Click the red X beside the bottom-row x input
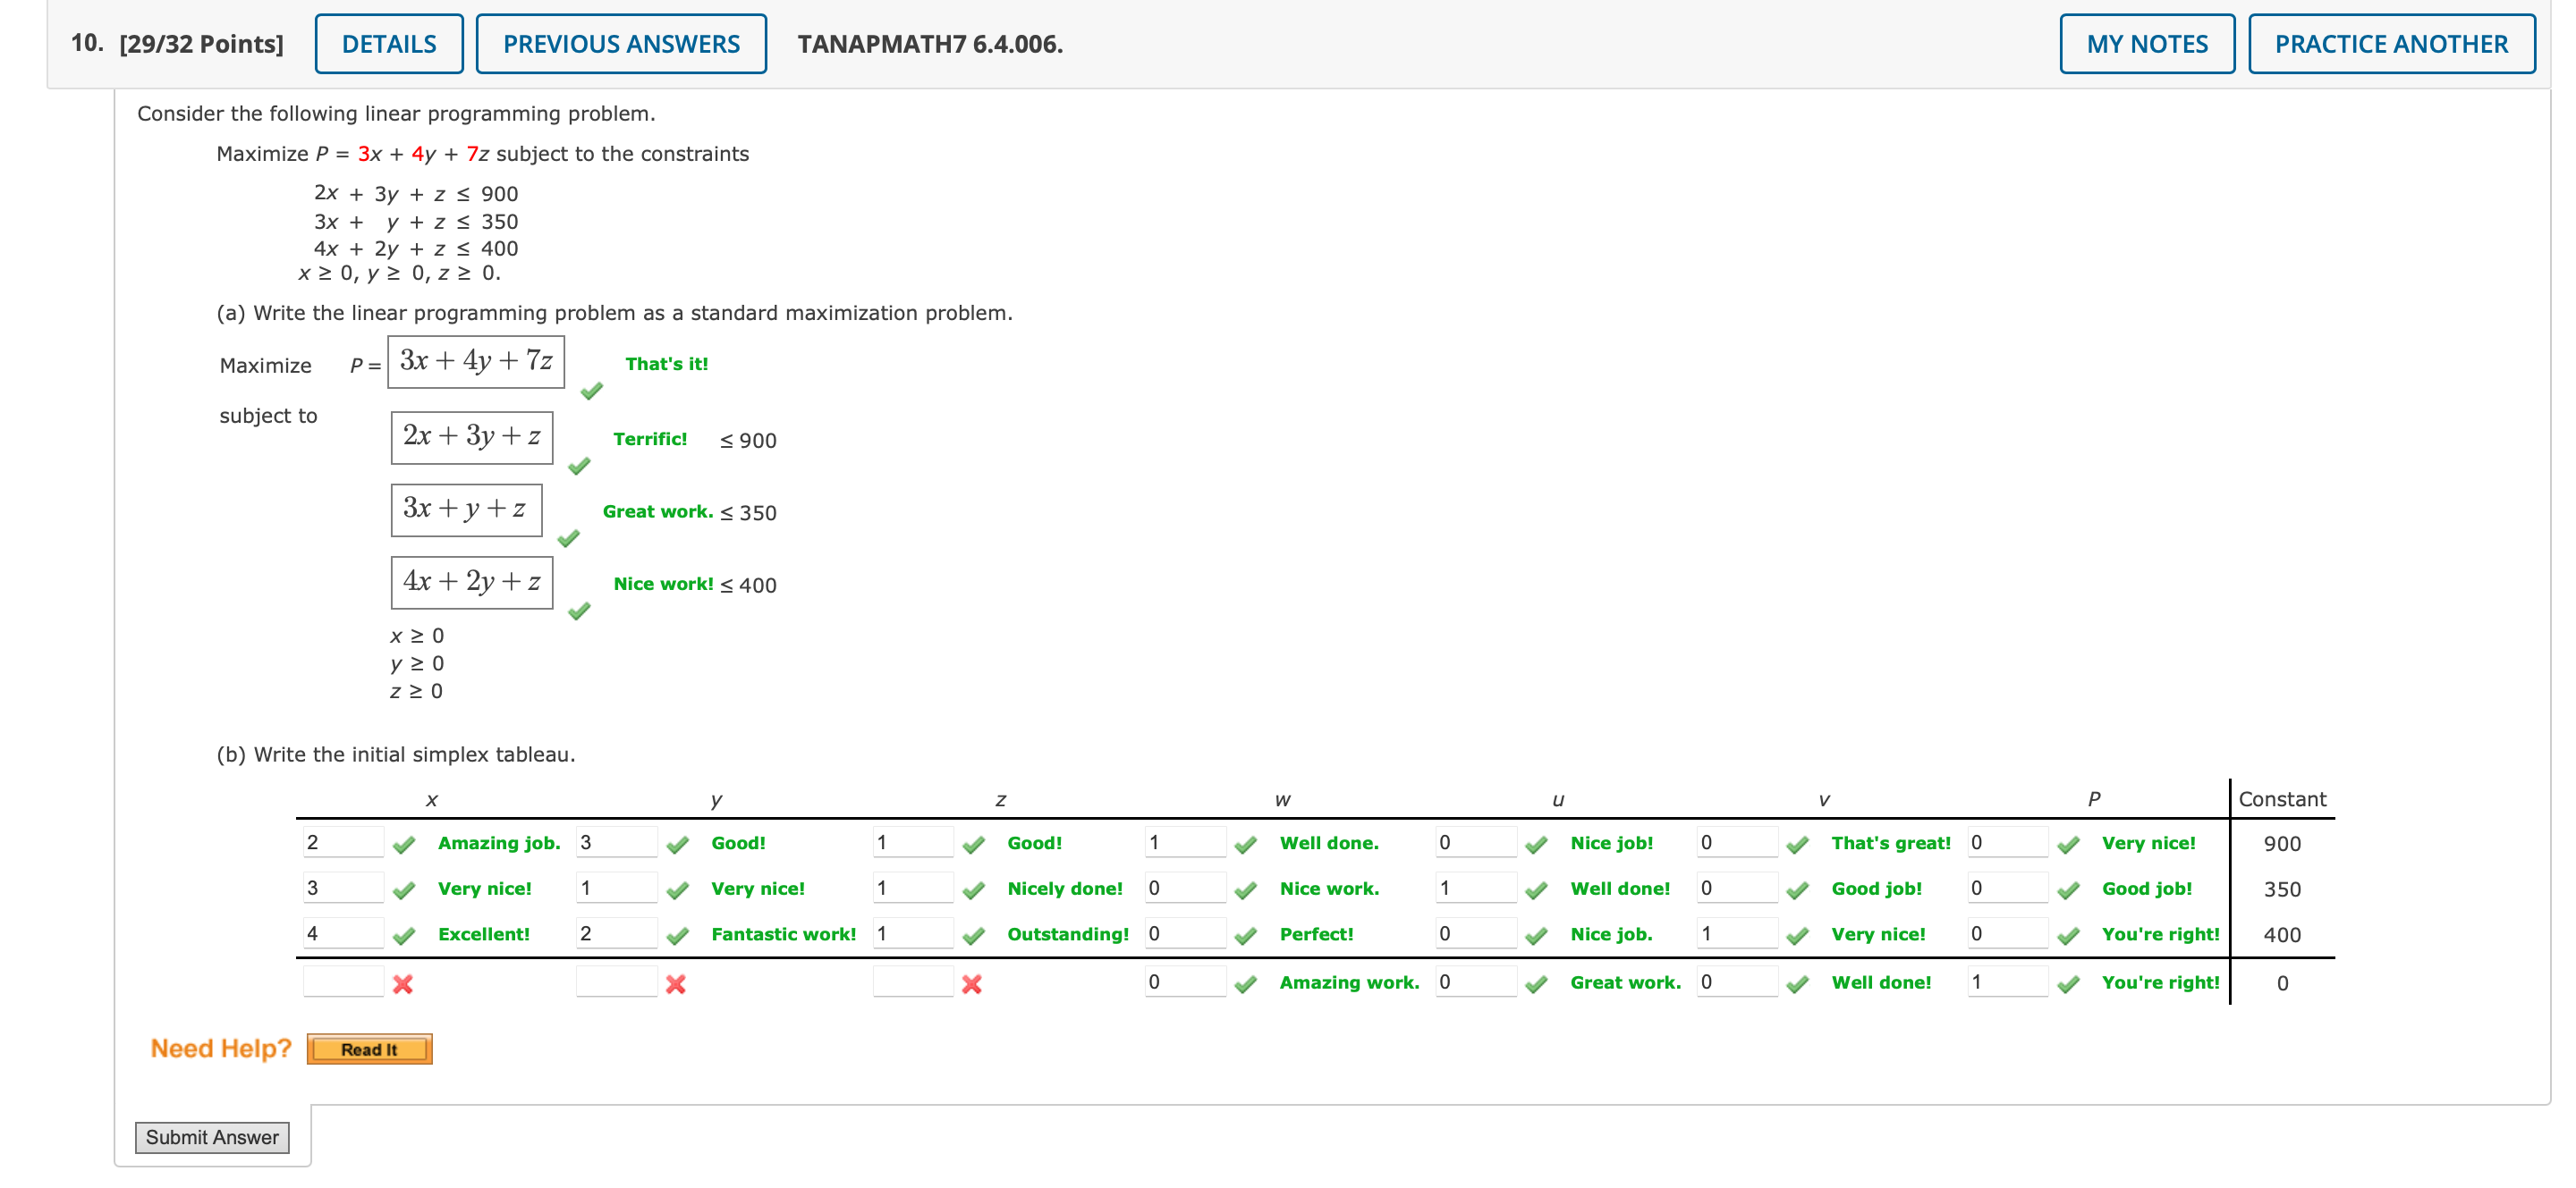 403,984
